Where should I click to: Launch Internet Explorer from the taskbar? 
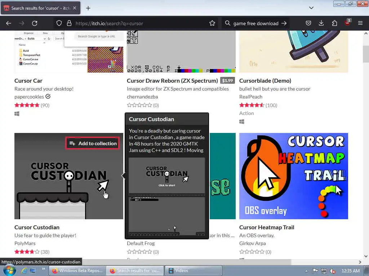(x=24, y=271)
